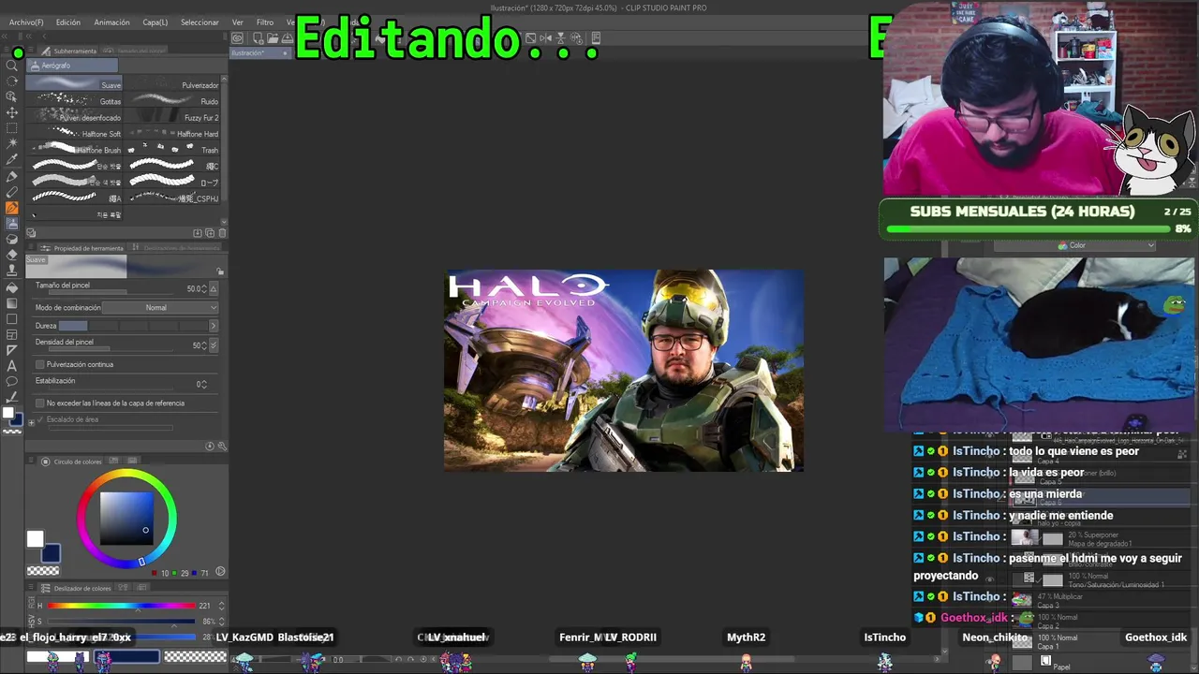Switch to the Subherramienta tab
Image resolution: width=1199 pixels, height=674 pixels.
pos(68,51)
